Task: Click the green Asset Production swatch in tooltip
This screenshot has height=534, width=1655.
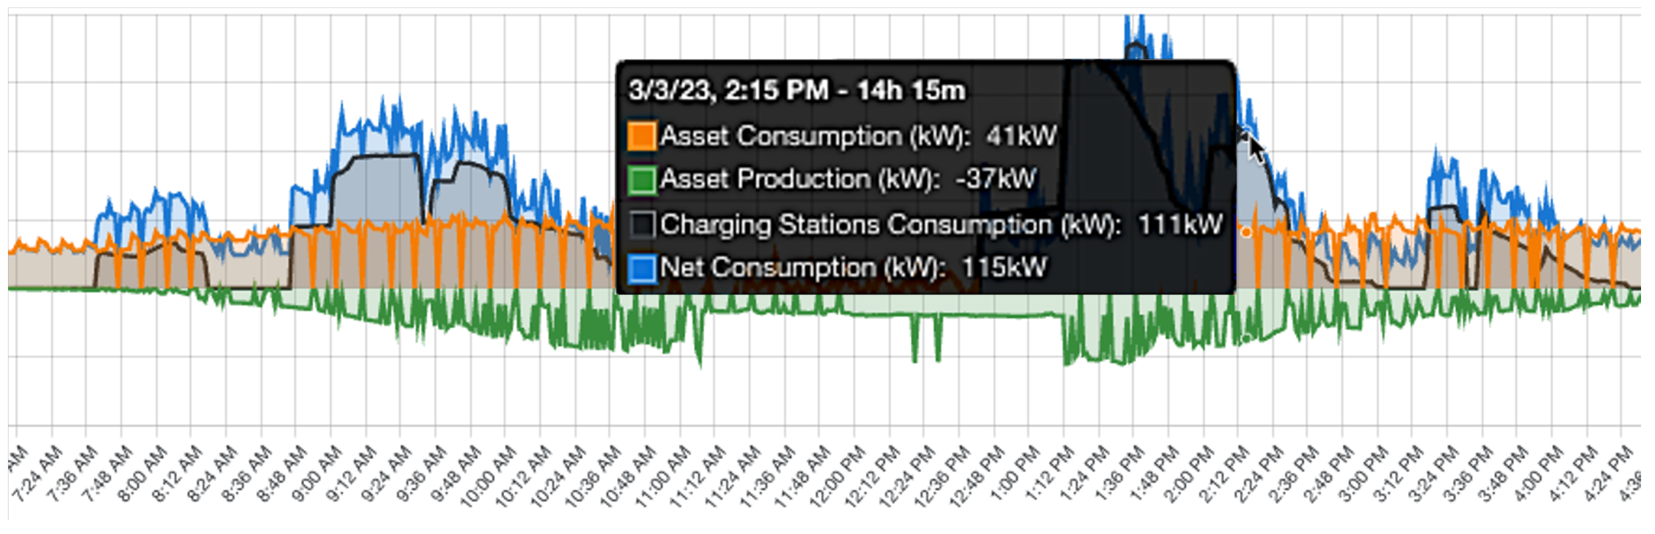Action: coord(641,179)
